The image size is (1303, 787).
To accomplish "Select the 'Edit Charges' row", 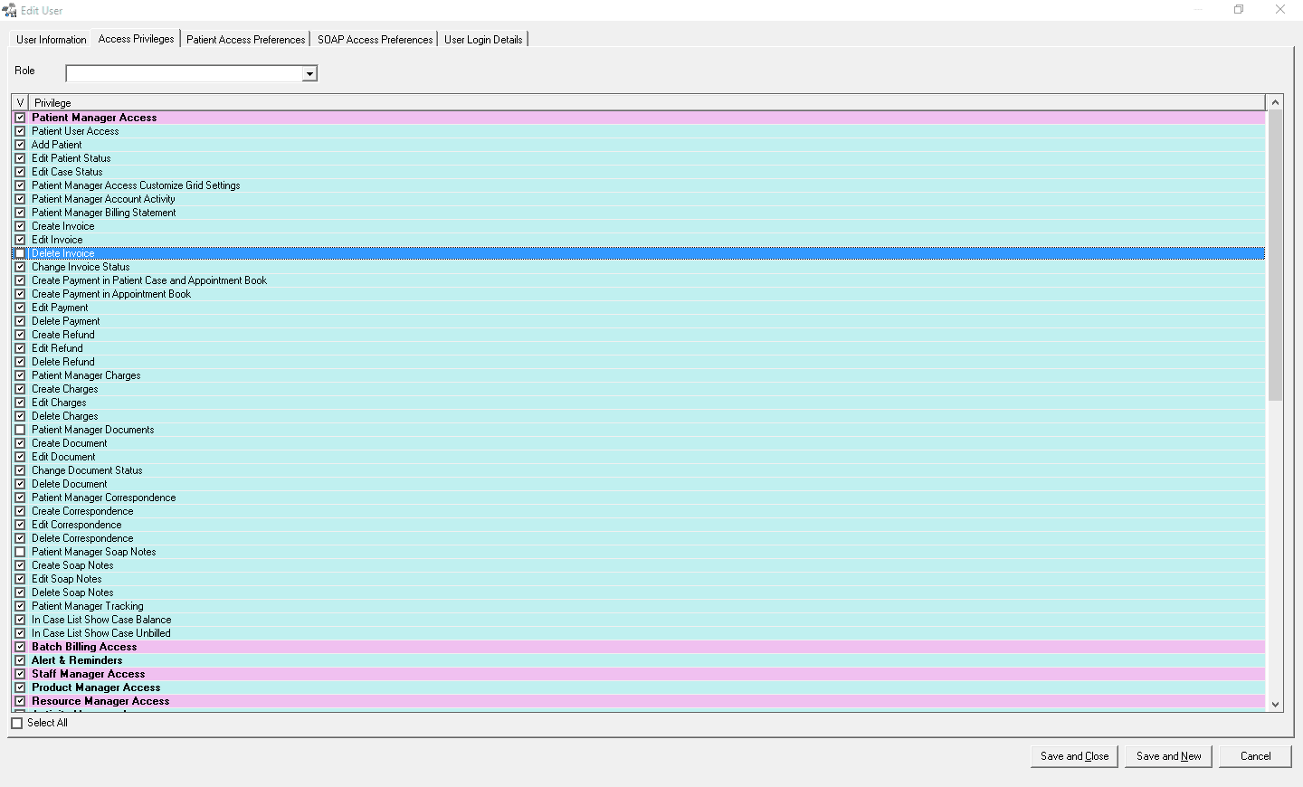I will [x=638, y=403].
